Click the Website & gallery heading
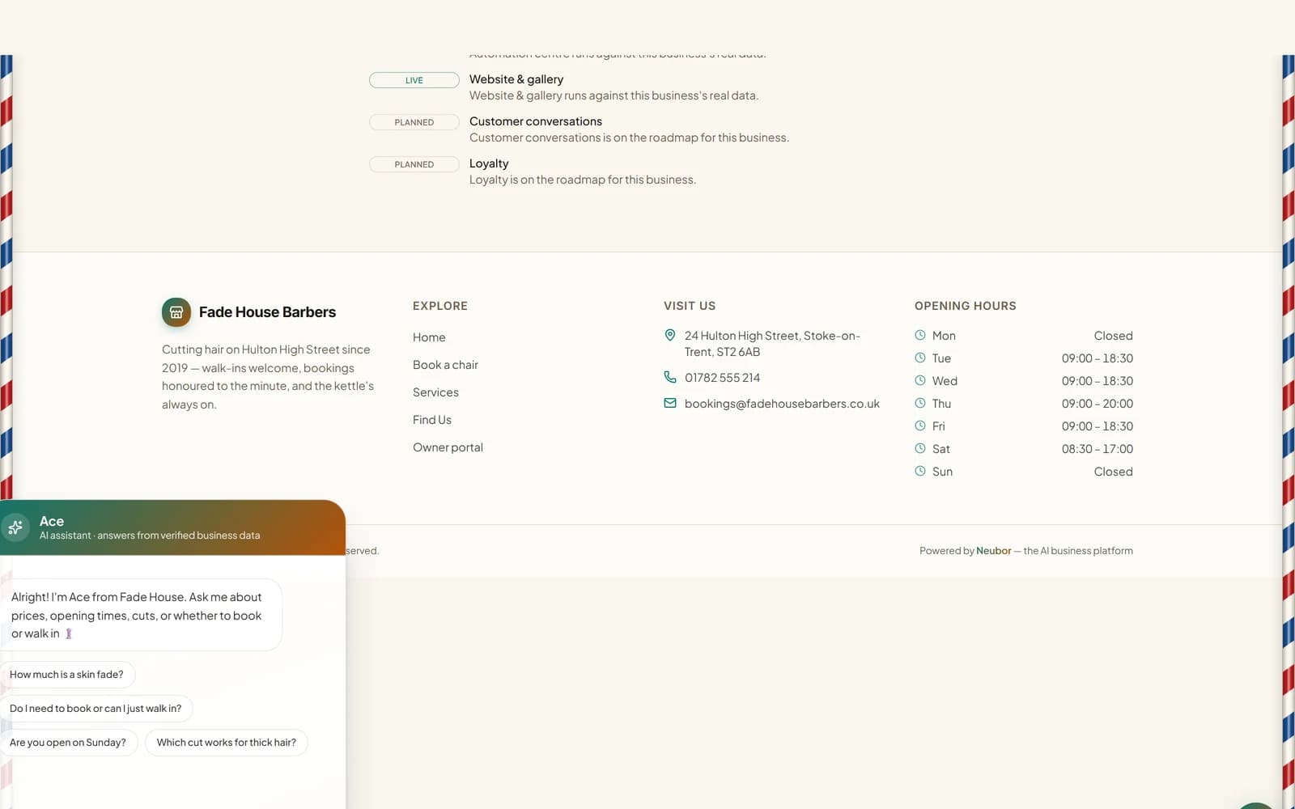The image size is (1295, 809). point(516,79)
